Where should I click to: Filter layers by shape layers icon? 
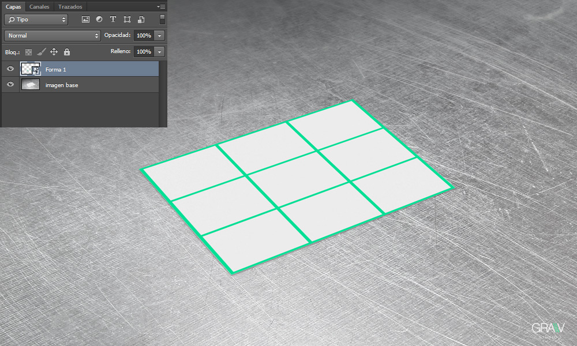(127, 20)
